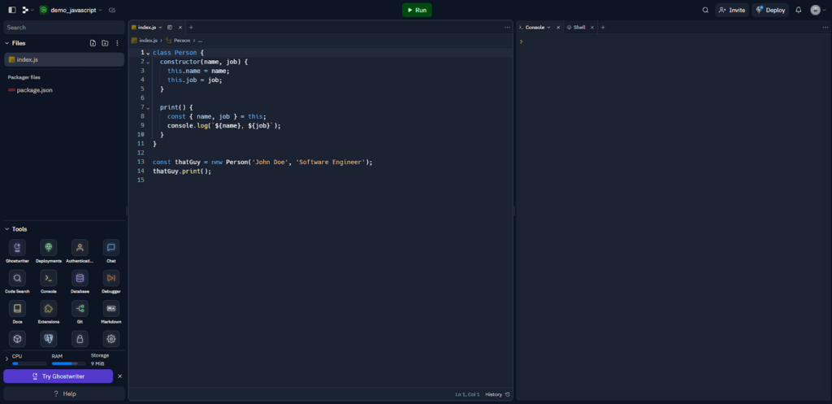The width and height of the screenshot is (832, 404).
Task: Select index.js in file tree
Action: 63,59
